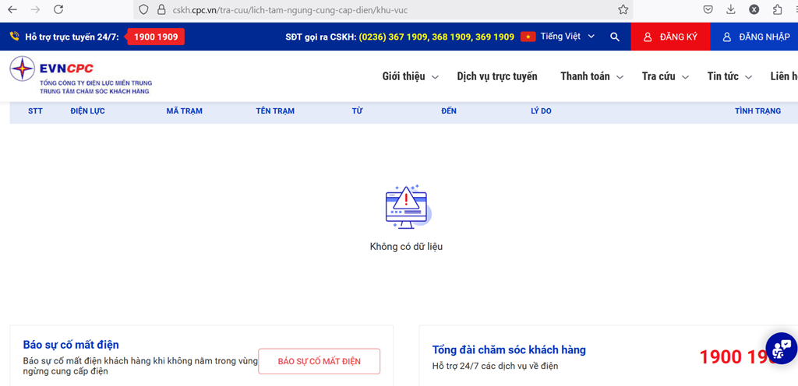
Task: Bookmark this page with the star icon
Action: (x=623, y=9)
